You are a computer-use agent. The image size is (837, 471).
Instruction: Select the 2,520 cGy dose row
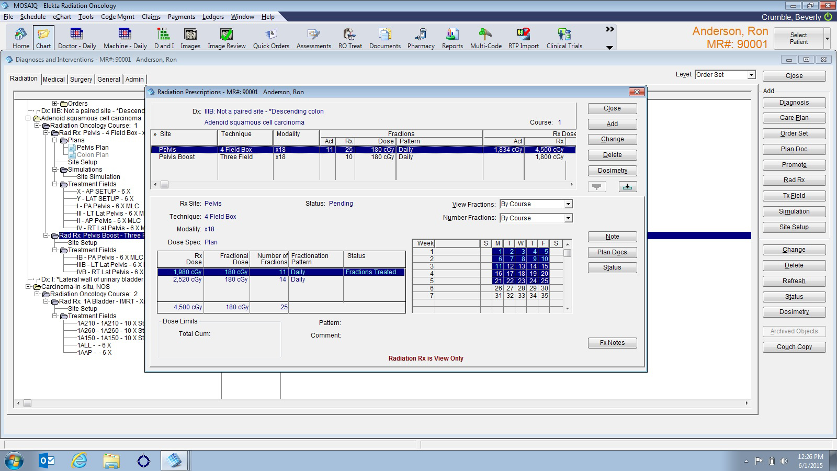pyautogui.click(x=281, y=279)
